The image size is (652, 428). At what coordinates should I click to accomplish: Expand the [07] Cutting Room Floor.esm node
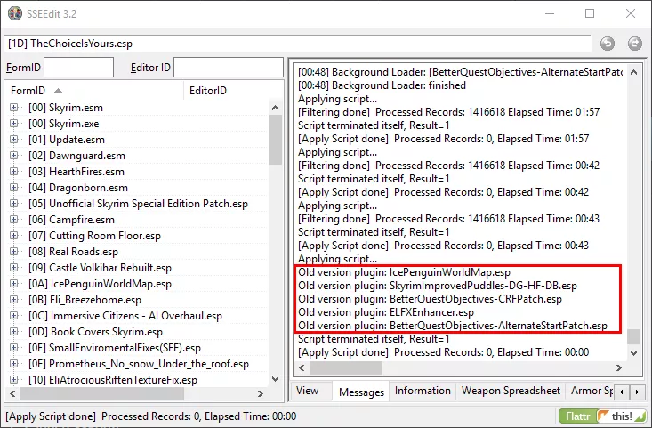(x=13, y=236)
